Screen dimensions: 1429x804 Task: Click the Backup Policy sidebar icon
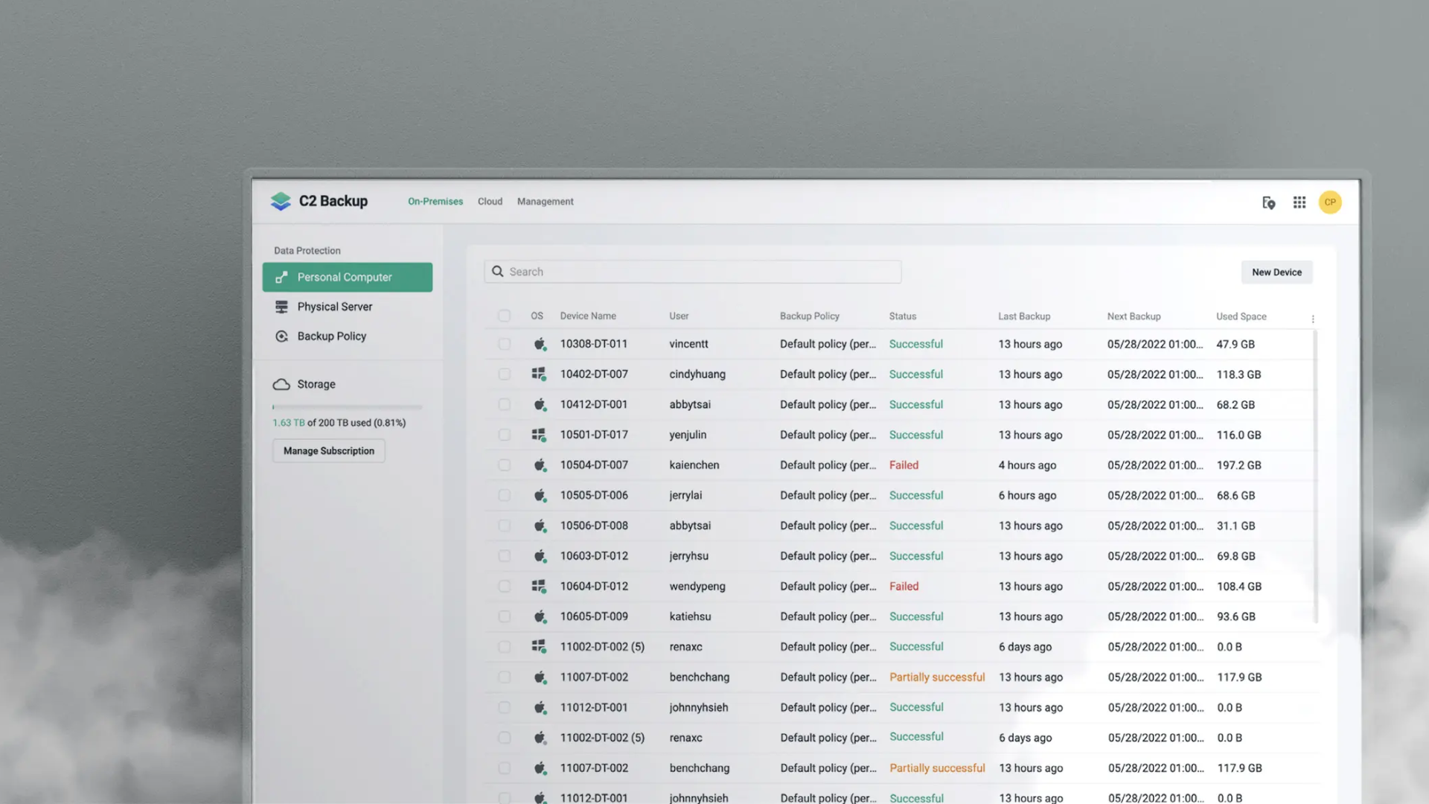[281, 336]
